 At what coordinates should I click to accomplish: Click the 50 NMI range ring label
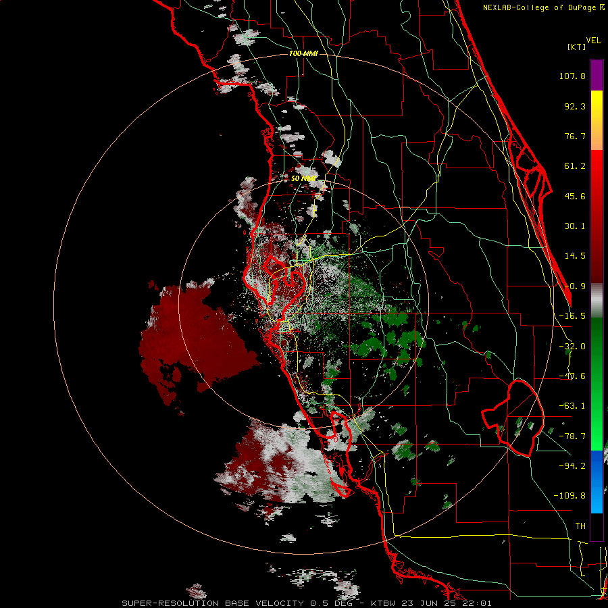pyautogui.click(x=303, y=179)
